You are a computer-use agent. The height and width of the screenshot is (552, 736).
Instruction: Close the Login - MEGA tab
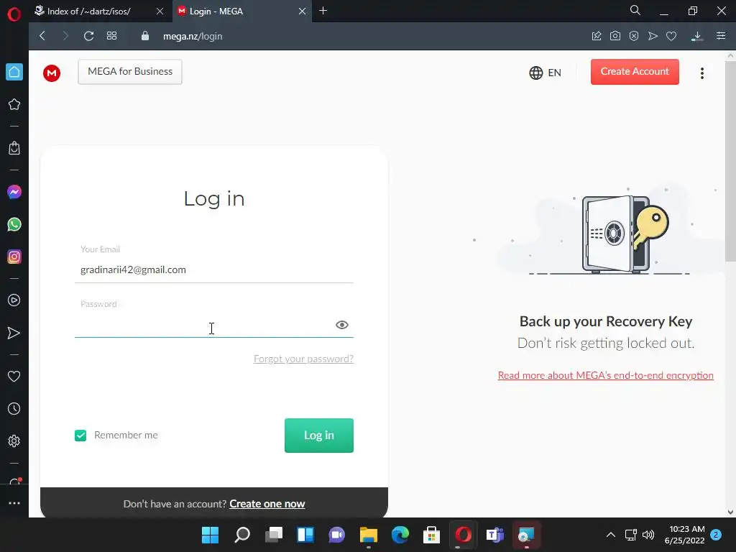click(303, 11)
